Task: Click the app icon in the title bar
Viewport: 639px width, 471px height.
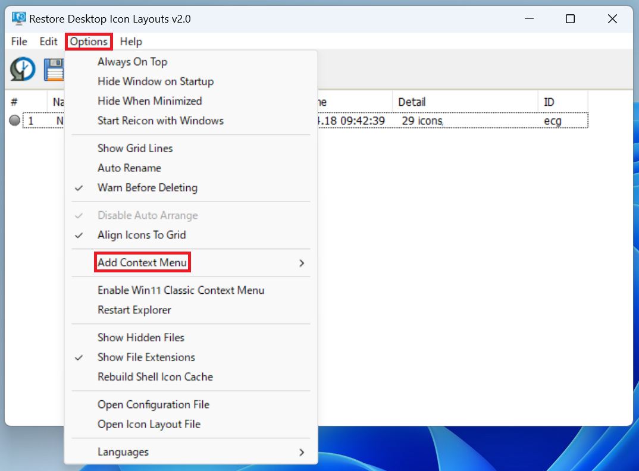Action: coord(19,19)
